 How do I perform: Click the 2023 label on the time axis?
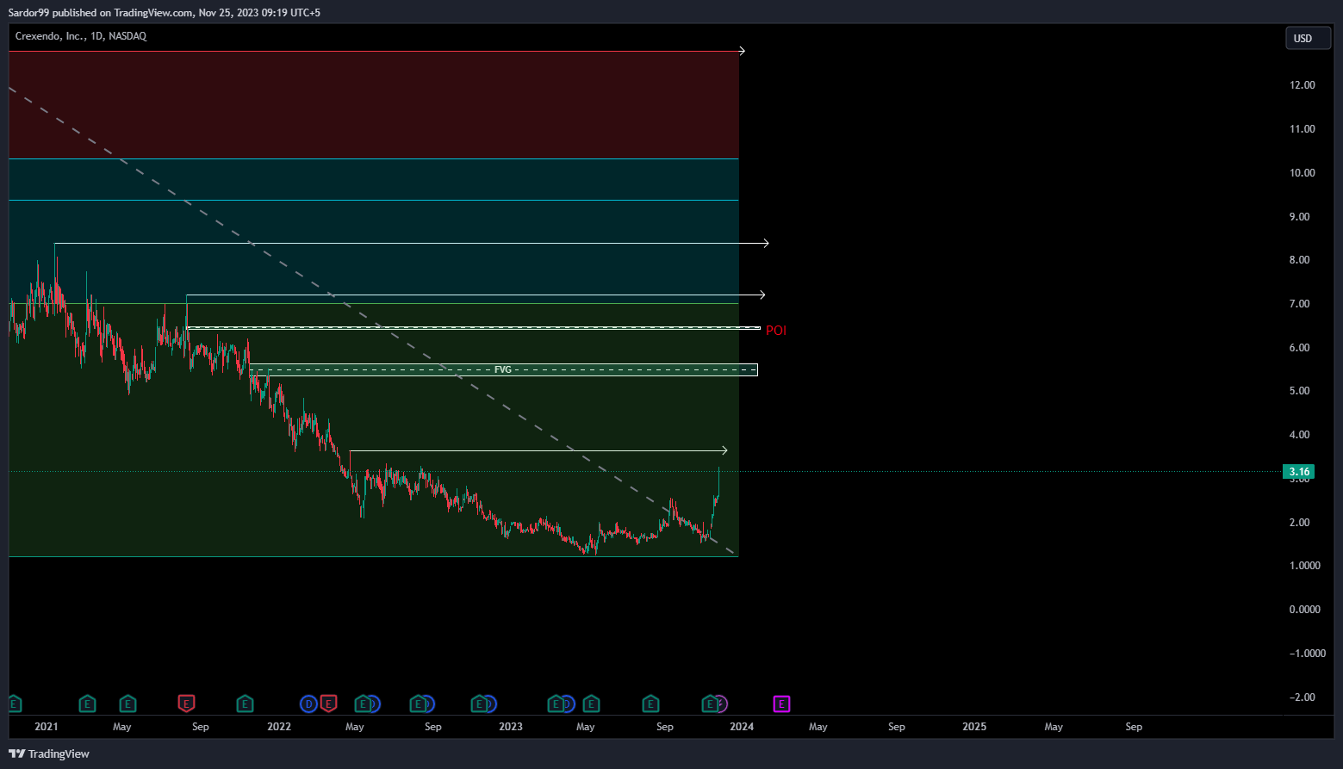pyautogui.click(x=511, y=727)
